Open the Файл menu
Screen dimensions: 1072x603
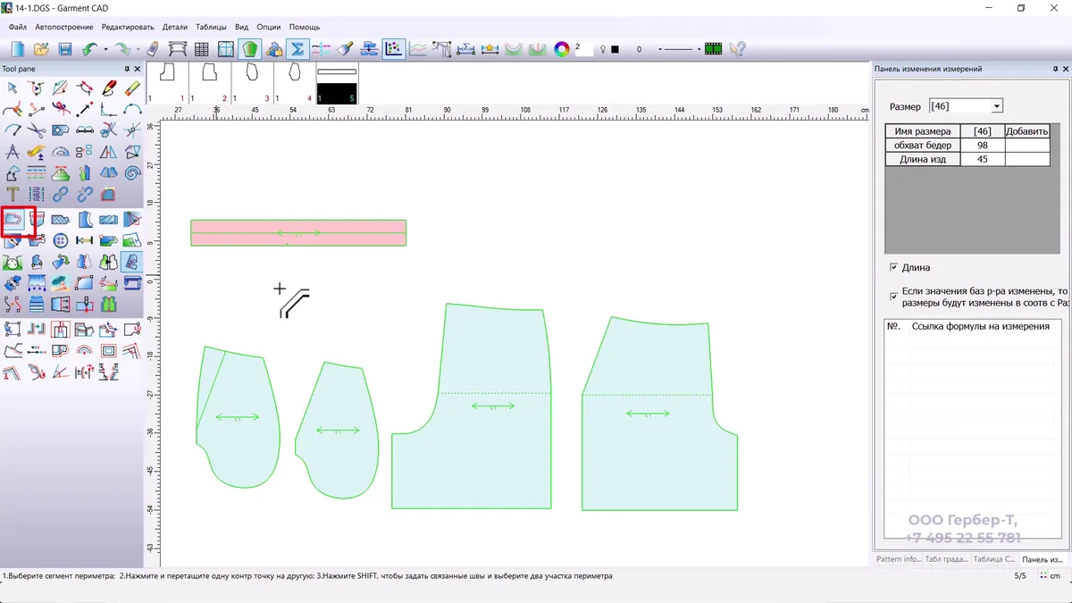(x=18, y=27)
